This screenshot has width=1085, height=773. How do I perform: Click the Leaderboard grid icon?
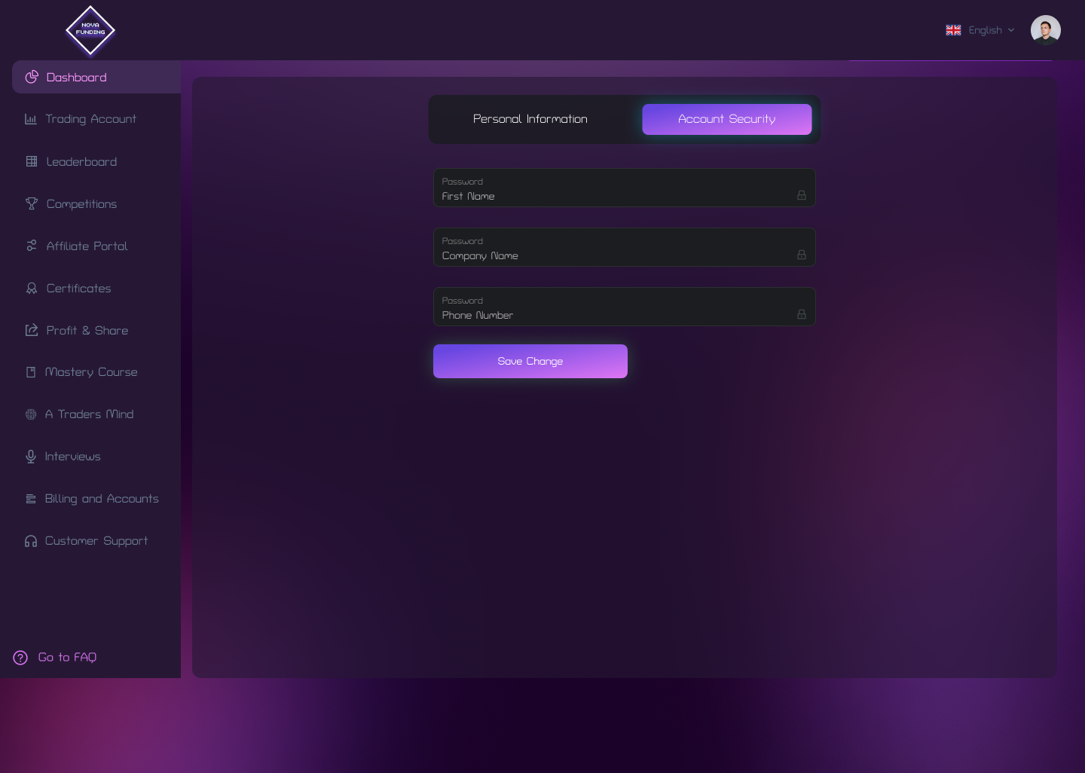(31, 161)
